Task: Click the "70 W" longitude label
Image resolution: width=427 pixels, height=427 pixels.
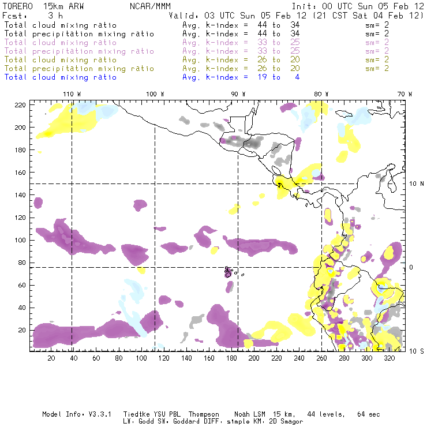Action: pos(404,94)
